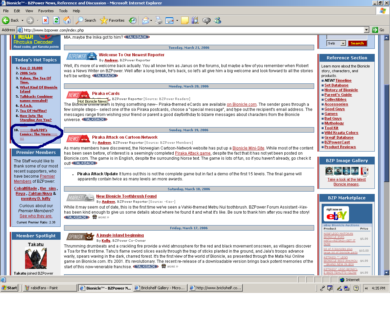Image resolution: width=390 pixels, height=315 pixels.
Task: Click the Piraka Attack game link
Action: tap(193, 153)
